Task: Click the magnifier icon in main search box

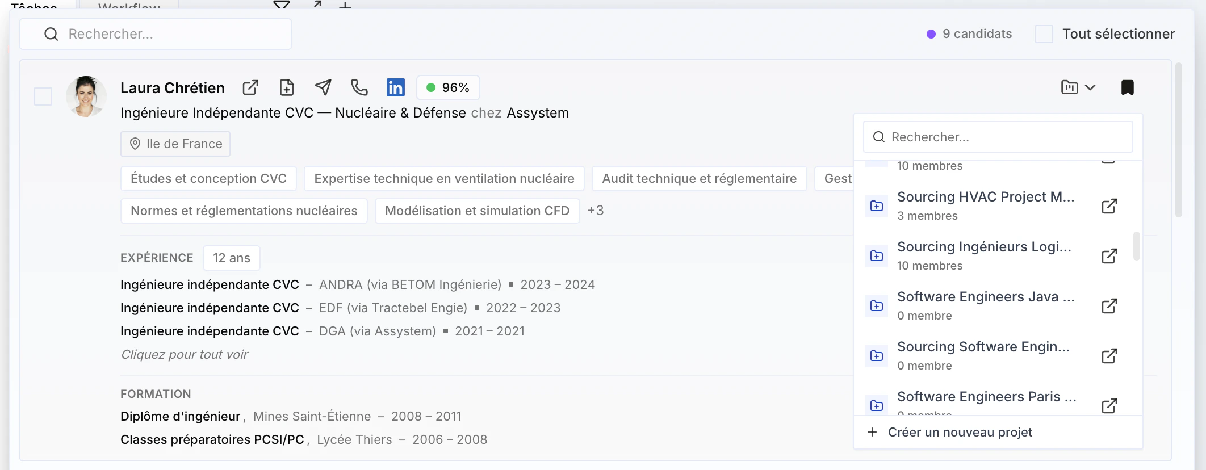Action: (x=51, y=34)
